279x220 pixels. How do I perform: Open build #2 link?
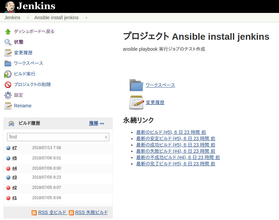click(14, 188)
